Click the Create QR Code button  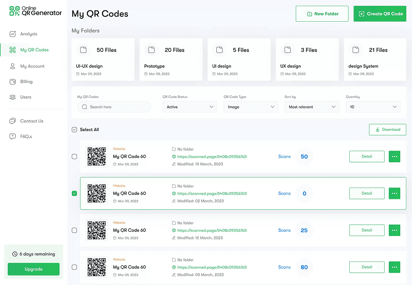coord(380,14)
